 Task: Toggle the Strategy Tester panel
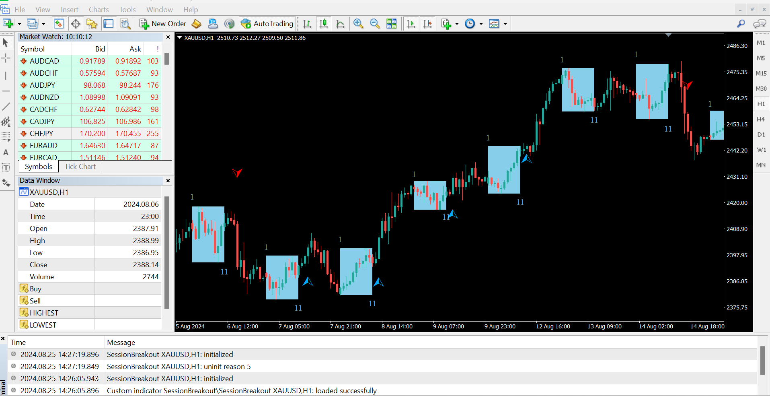click(x=125, y=24)
